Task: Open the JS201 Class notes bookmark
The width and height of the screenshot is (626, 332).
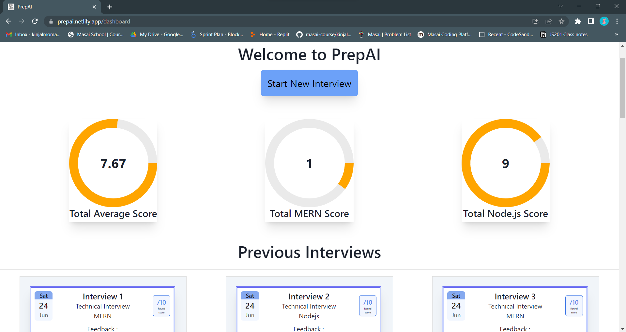Action: [x=568, y=34]
